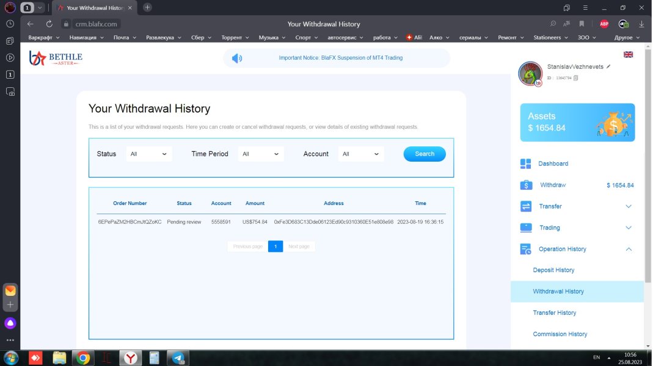Expand the Transfer menu chevron
Screen dimensions: 653x366
[629, 206]
